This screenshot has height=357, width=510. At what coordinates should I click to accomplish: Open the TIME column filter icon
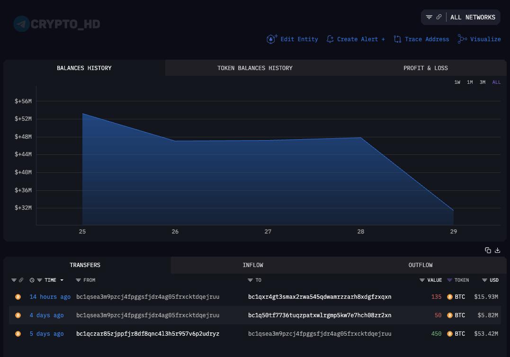(x=39, y=280)
